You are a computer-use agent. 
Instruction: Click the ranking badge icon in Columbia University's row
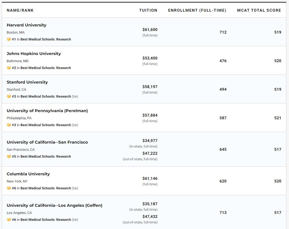point(9,188)
